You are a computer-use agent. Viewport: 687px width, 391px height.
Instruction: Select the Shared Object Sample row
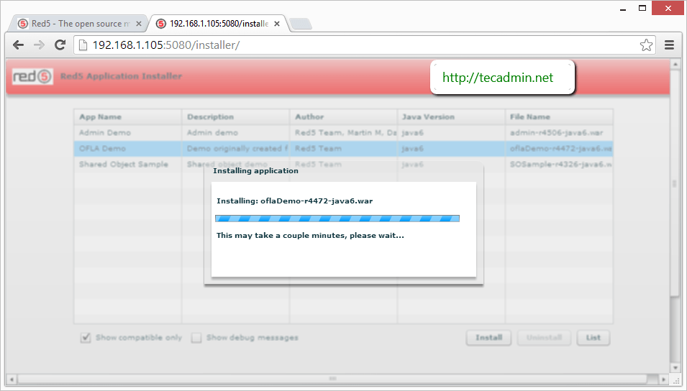tap(343, 164)
